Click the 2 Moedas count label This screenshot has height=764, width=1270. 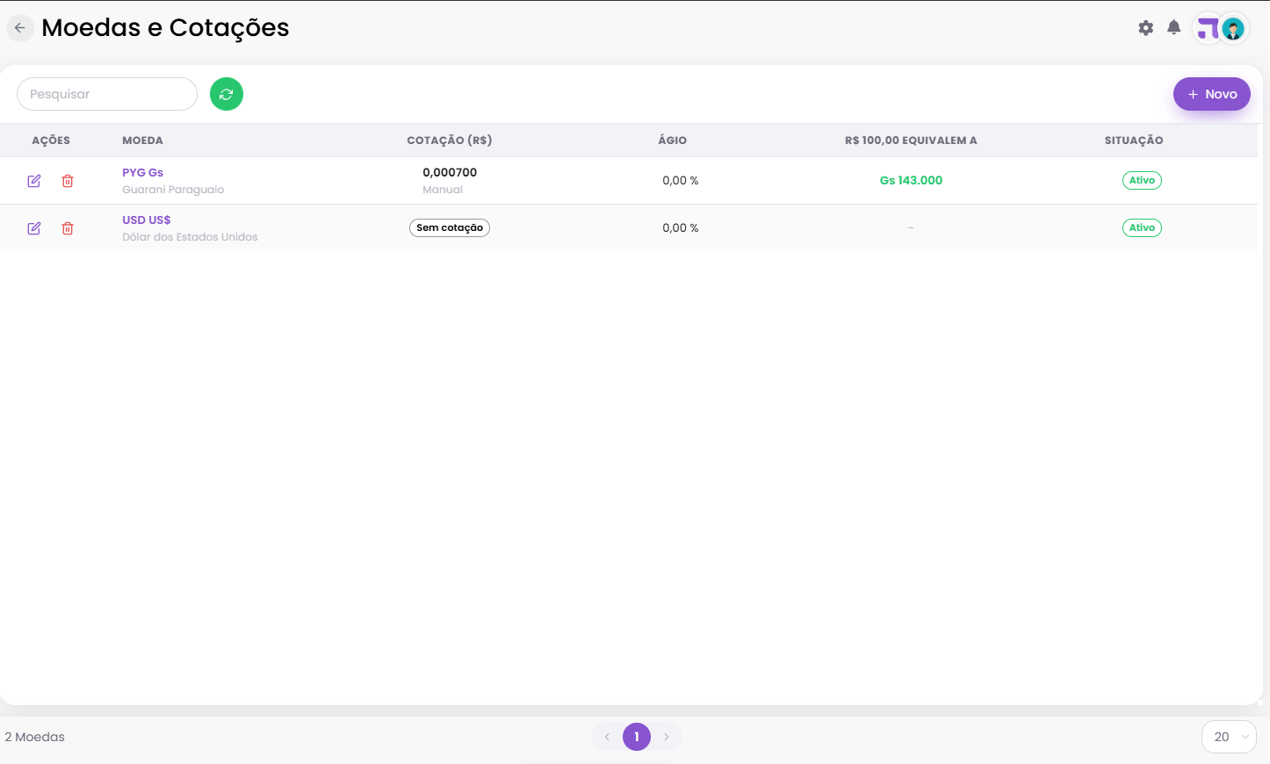35,737
